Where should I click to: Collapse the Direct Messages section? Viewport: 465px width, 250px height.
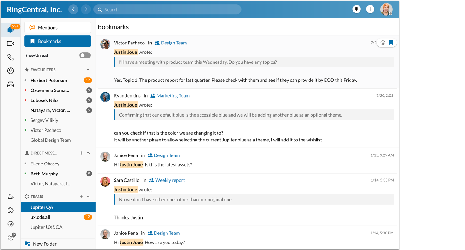pyautogui.click(x=88, y=153)
